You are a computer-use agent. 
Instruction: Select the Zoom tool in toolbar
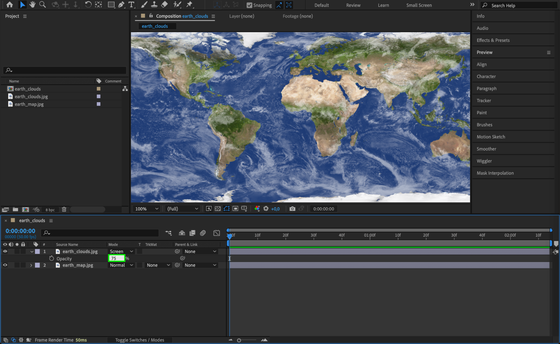(x=43, y=4)
